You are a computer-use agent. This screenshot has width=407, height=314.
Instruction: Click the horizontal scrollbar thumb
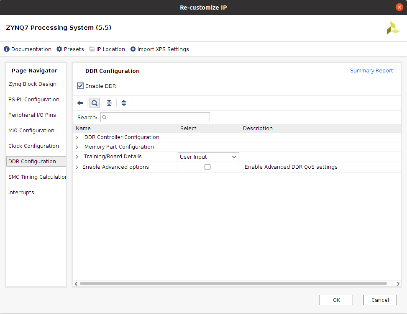coord(233,283)
